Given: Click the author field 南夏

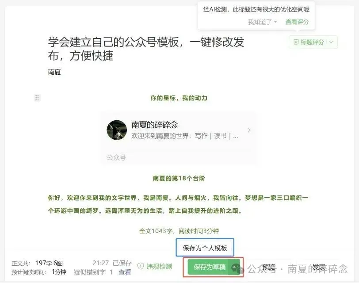Looking at the screenshot, I should [54, 72].
